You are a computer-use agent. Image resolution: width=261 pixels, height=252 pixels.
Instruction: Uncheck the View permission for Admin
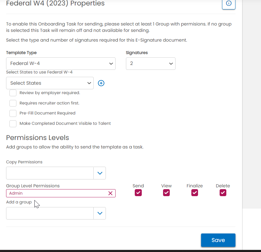tap(166, 193)
